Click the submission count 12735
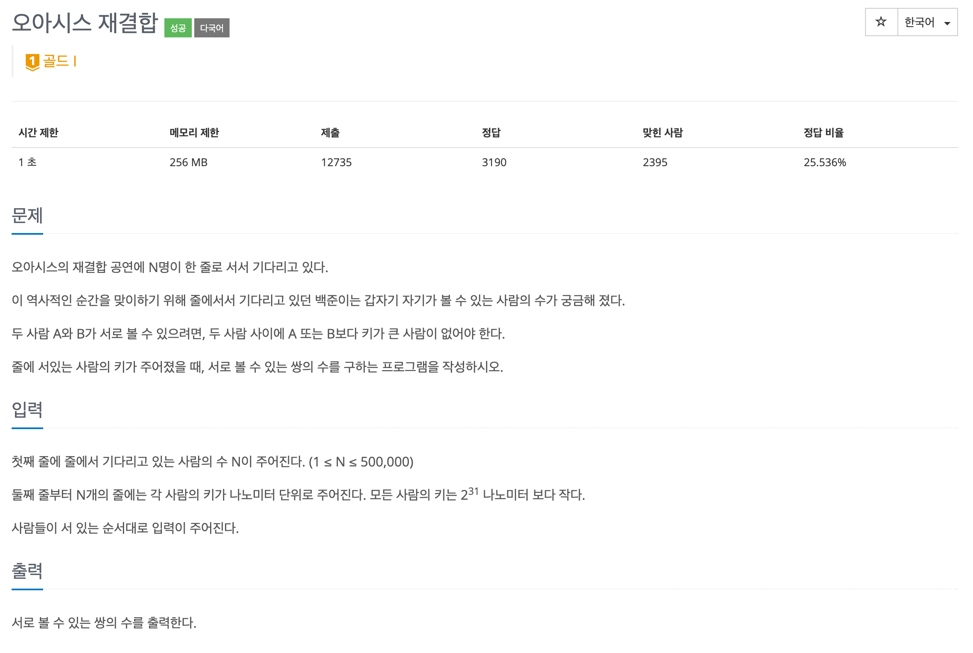 point(336,162)
